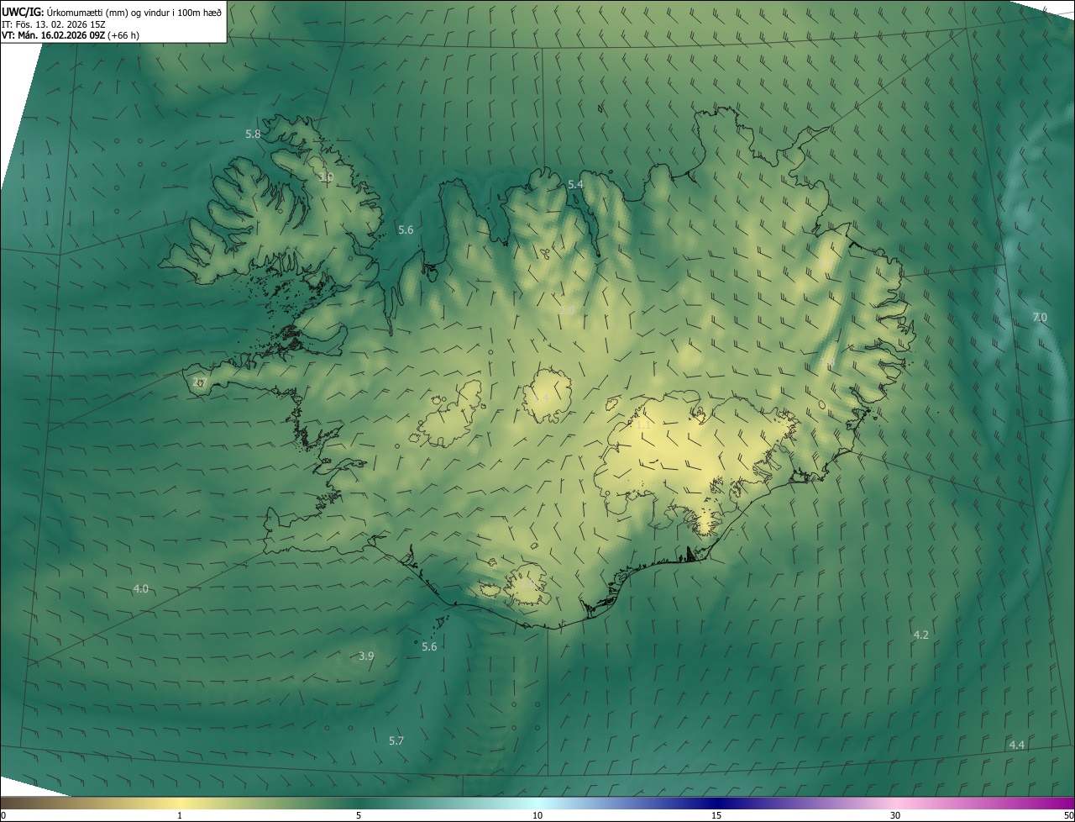Click the 2.7 value label on Snæfellsnes

point(199,382)
